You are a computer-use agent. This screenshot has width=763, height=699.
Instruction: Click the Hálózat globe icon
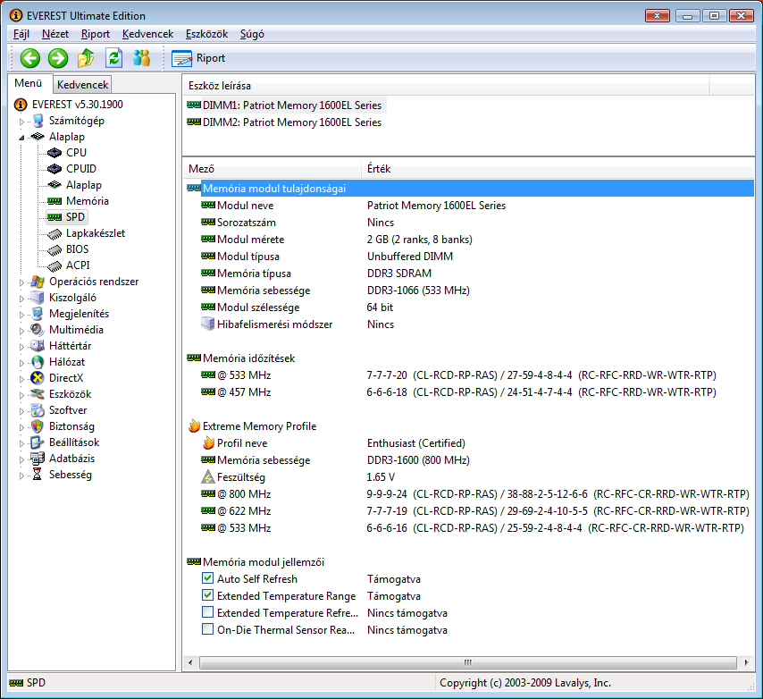pos(38,362)
